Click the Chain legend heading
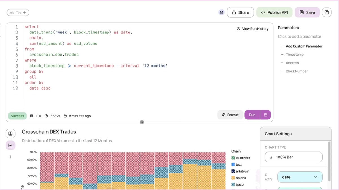Image resolution: width=339 pixels, height=190 pixels. tap(236, 151)
